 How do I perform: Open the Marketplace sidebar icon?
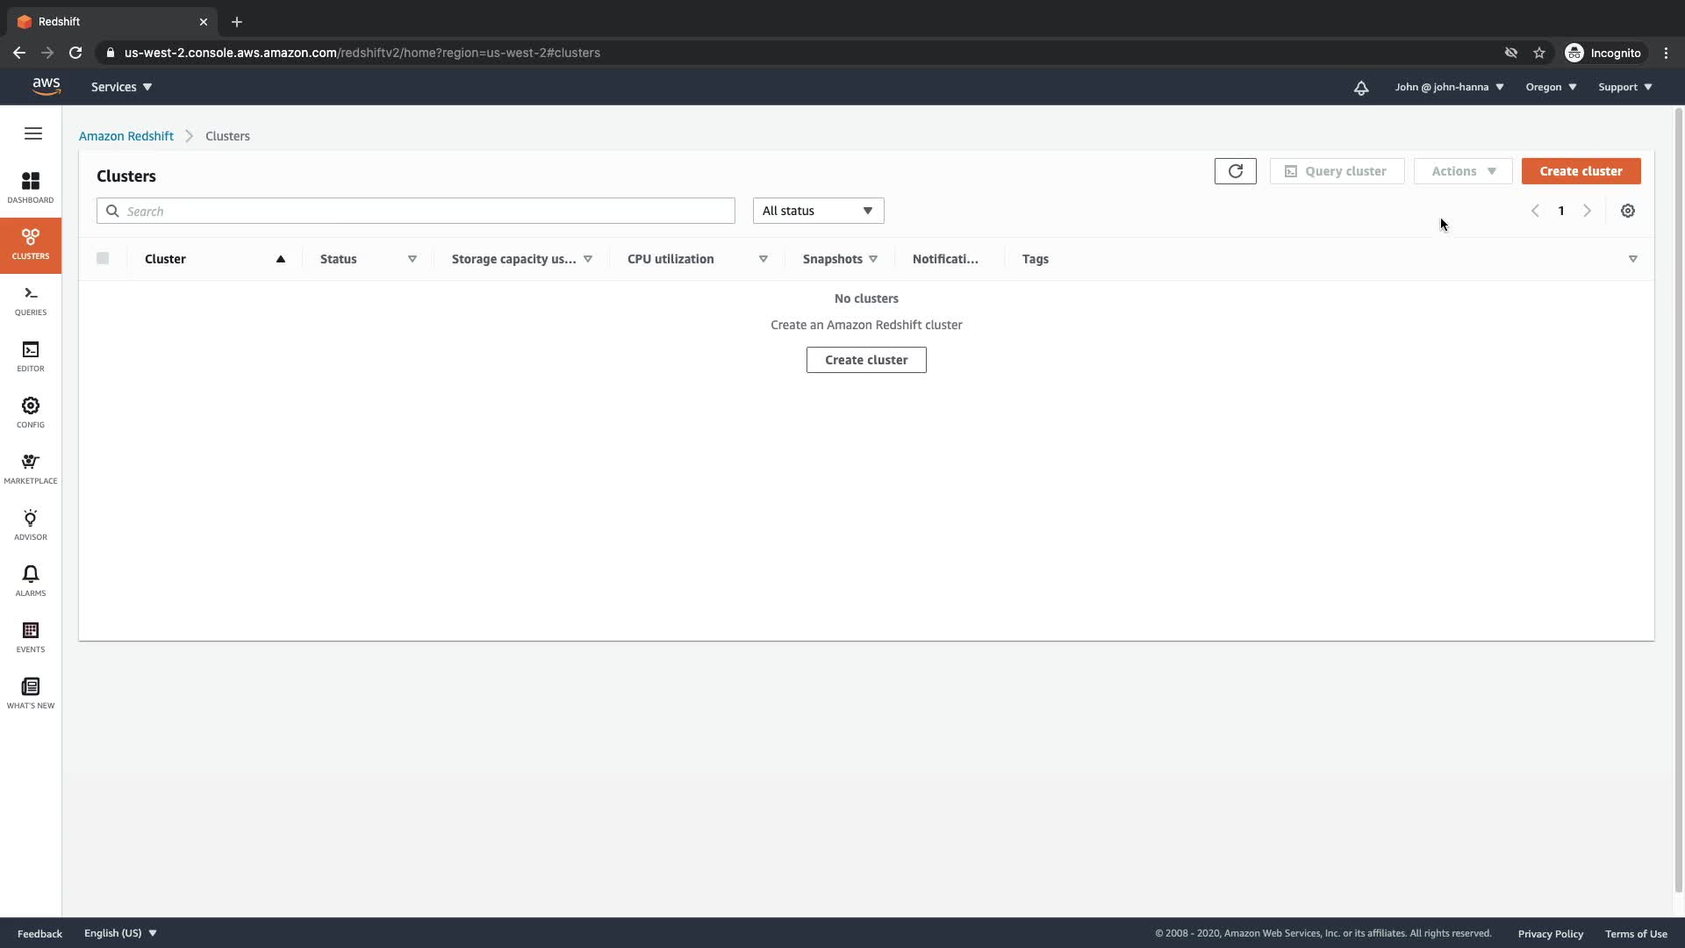(31, 468)
